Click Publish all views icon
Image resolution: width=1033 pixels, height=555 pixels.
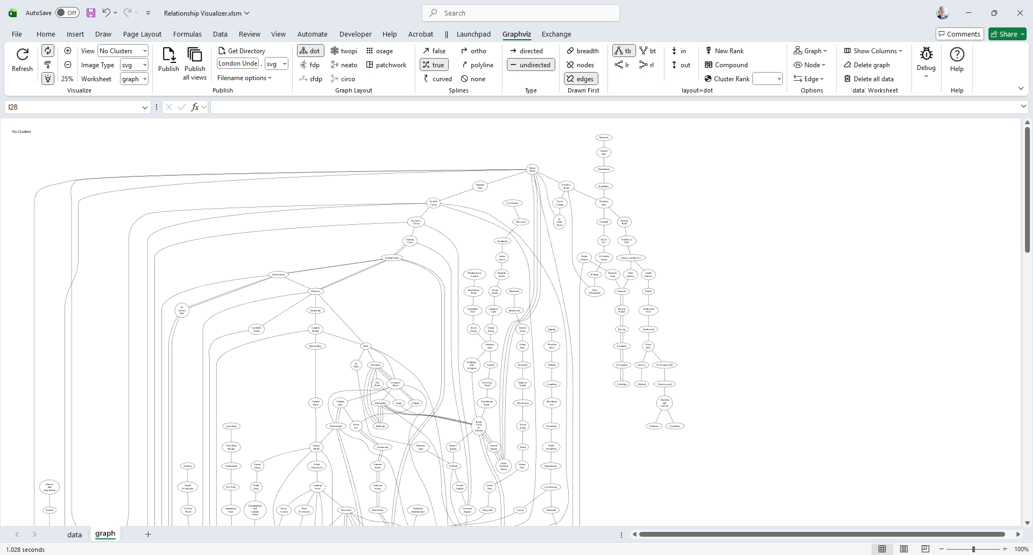[x=195, y=55]
